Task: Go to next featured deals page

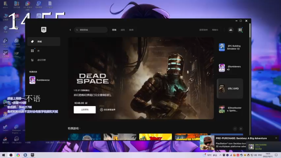Action: click(241, 129)
